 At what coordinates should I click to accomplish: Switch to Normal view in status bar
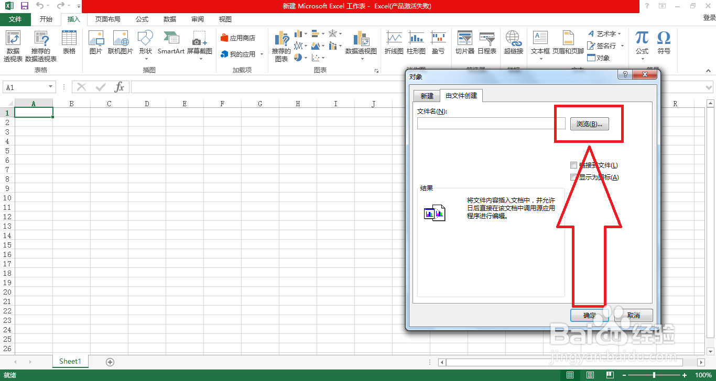(x=570, y=375)
